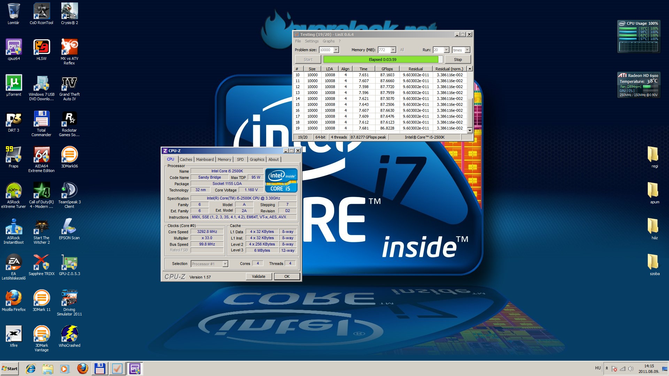This screenshot has width=669, height=376.
Task: Open Start The Witcher 2 shortcut
Action: [x=41, y=231]
